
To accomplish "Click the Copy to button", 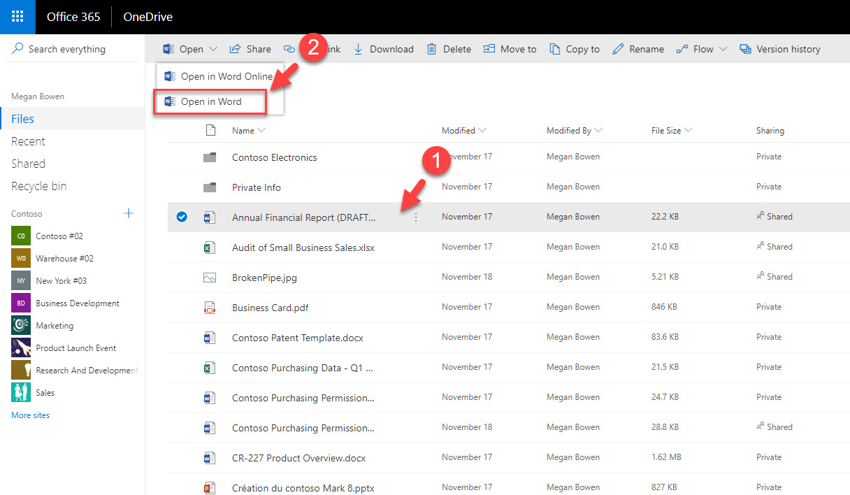I will 575,49.
